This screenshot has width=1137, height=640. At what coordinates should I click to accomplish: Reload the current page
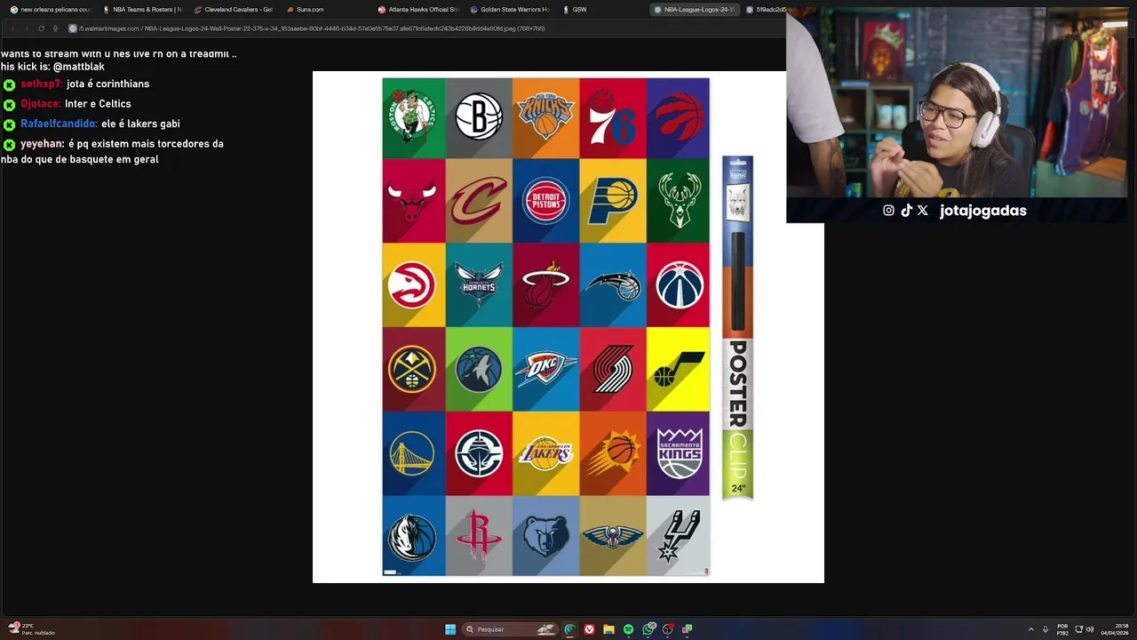[x=41, y=28]
